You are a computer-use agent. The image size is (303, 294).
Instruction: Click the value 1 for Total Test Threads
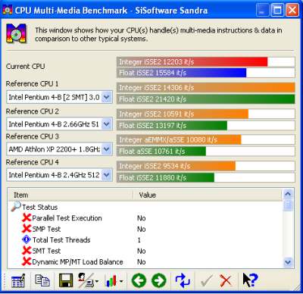click(x=139, y=240)
